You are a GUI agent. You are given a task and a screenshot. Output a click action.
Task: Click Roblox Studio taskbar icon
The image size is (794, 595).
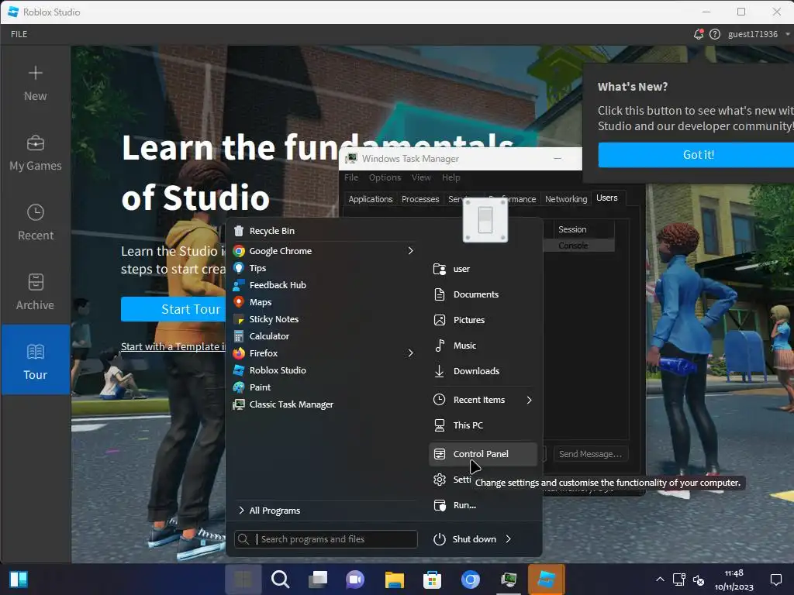click(x=547, y=580)
